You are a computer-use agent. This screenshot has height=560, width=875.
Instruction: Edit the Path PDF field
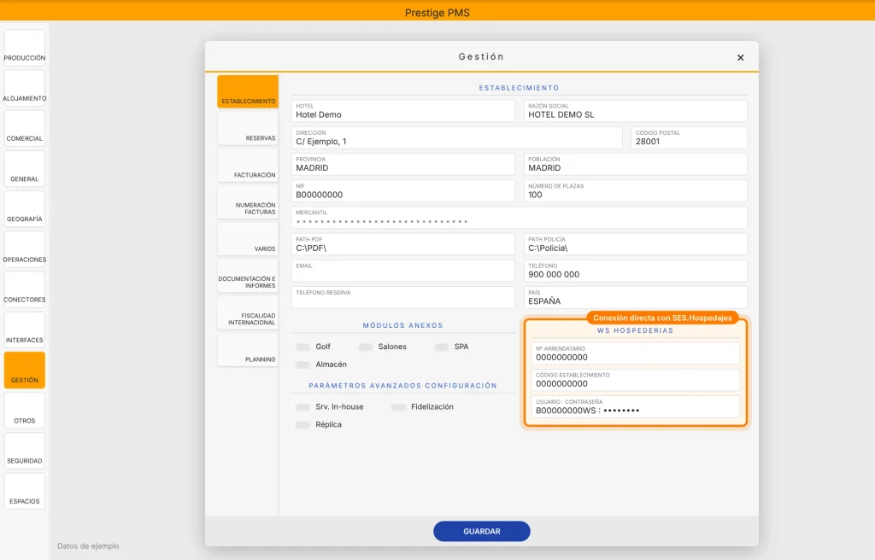403,244
